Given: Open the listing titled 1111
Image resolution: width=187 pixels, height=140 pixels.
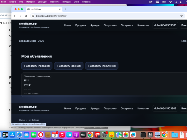Looking at the screenshot, I should click(26, 81).
